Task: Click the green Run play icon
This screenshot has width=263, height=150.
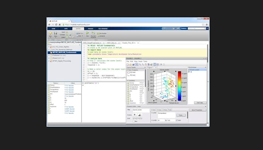Action: point(87,33)
